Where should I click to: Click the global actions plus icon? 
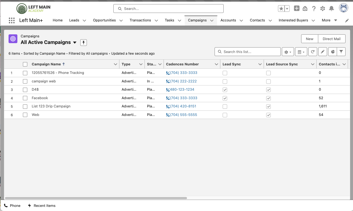tap(296, 9)
